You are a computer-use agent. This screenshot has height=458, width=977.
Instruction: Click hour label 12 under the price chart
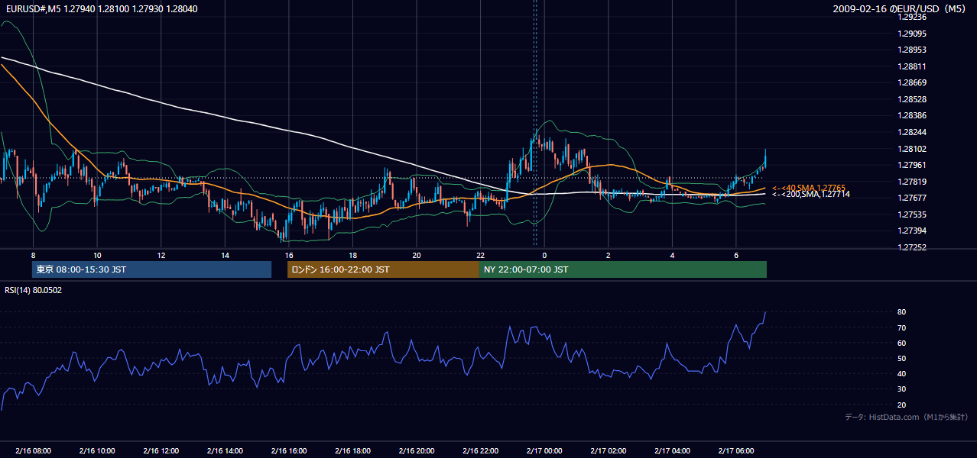point(161,255)
